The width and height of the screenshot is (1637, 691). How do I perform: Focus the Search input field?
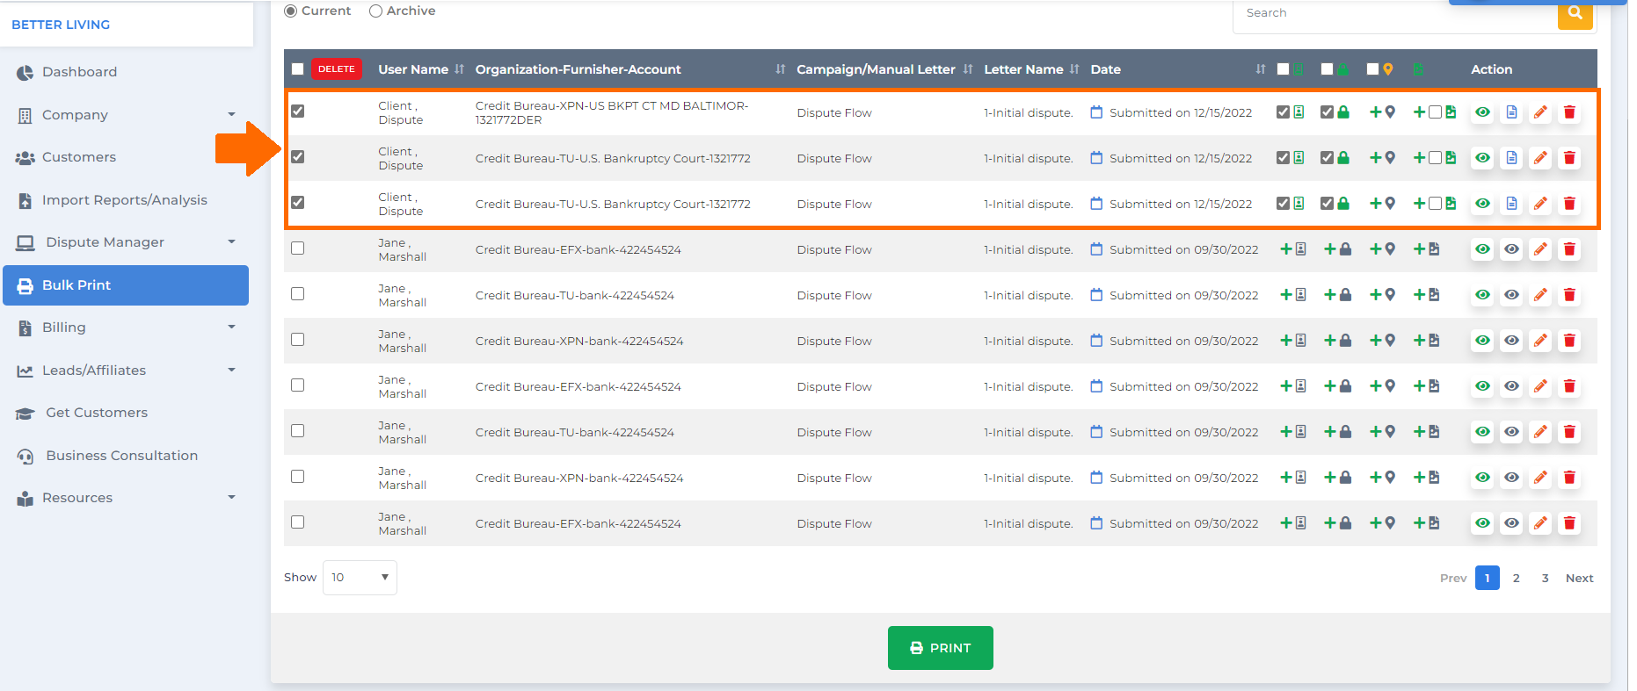click(x=1395, y=13)
